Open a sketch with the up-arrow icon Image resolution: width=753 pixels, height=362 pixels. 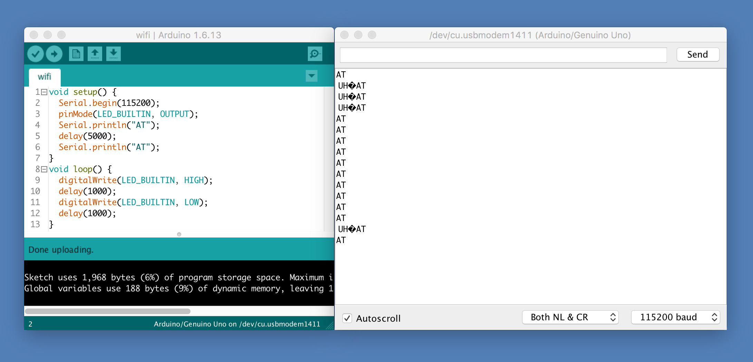95,54
